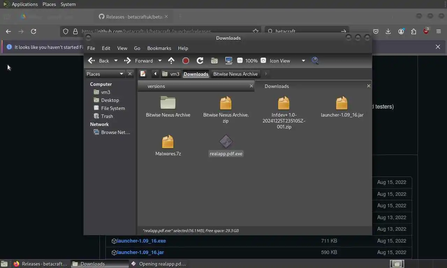Open Computer toolbar icon
Screen dimensions: 447x268
tap(229, 61)
